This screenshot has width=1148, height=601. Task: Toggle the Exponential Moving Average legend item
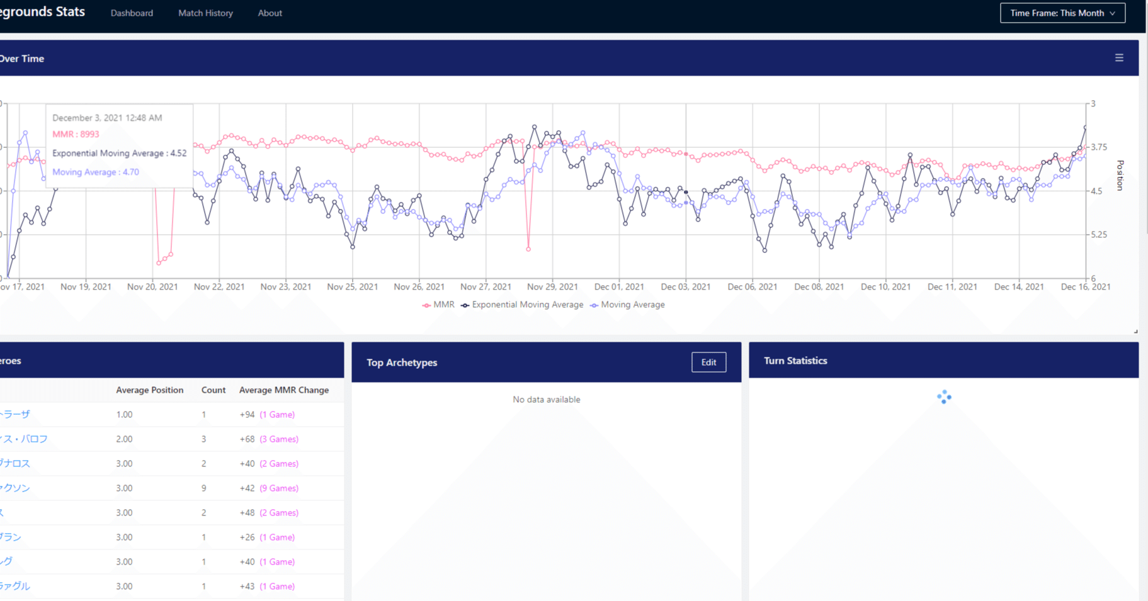[x=522, y=305]
